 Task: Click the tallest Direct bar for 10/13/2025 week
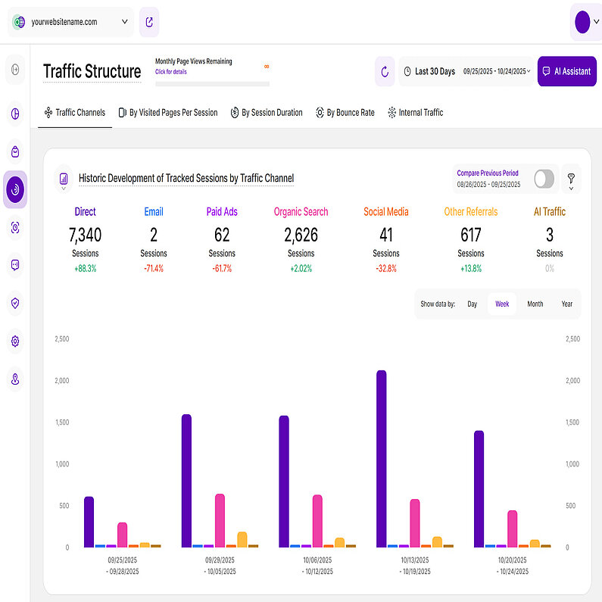click(x=381, y=458)
